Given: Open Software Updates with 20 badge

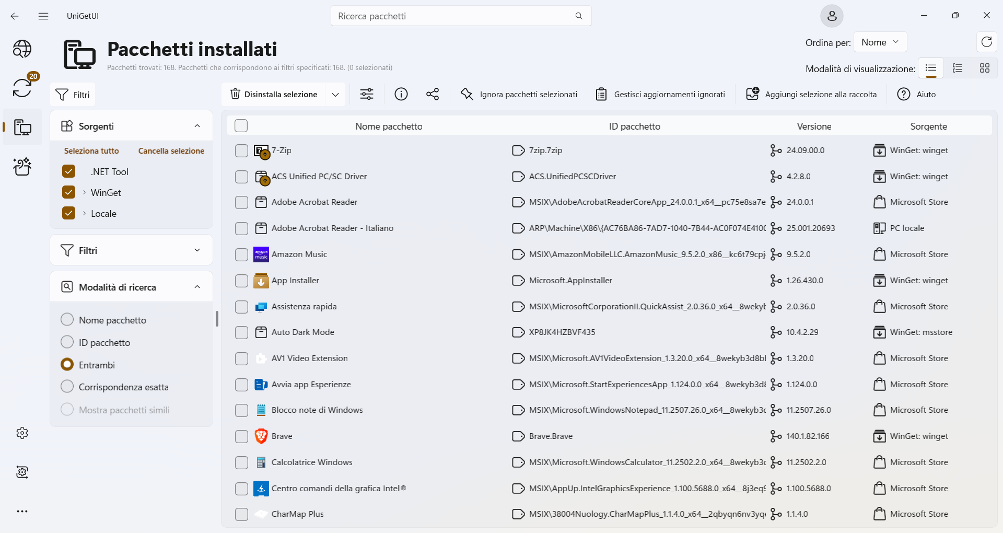Looking at the screenshot, I should pyautogui.click(x=22, y=88).
